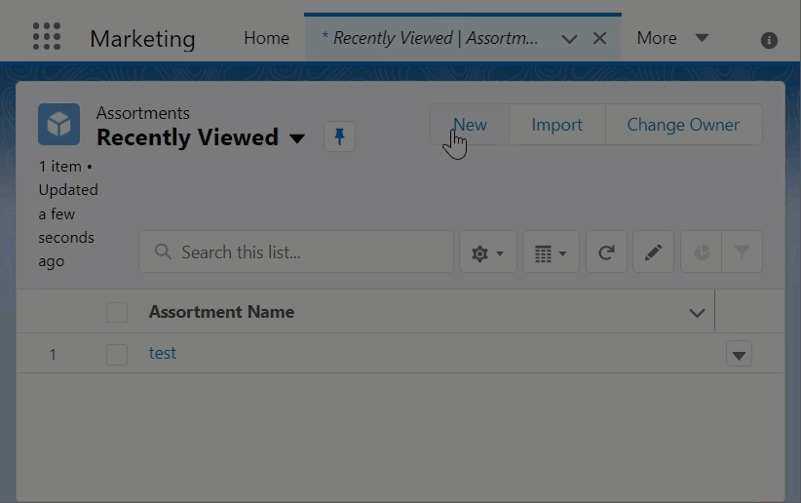Pin the Recently Viewed list view
This screenshot has height=503, width=801.
point(339,137)
